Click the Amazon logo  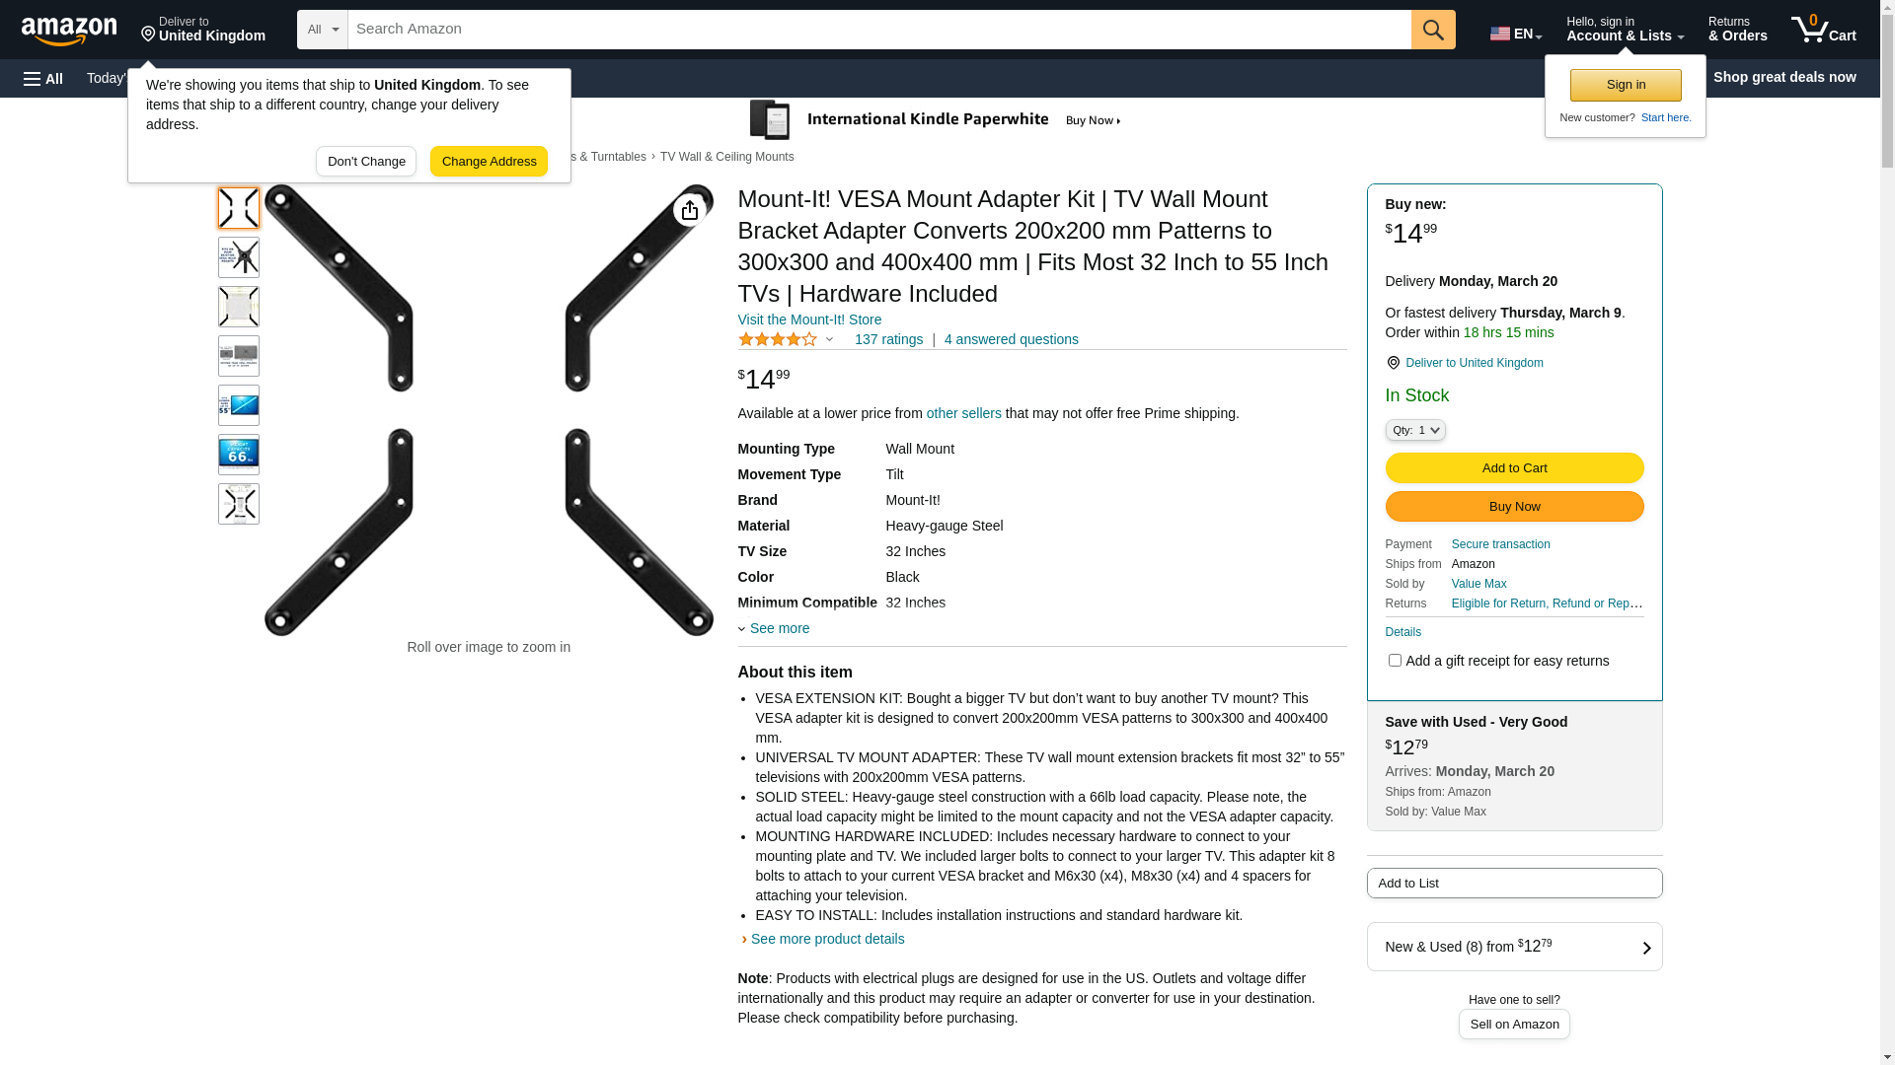pos(69,31)
